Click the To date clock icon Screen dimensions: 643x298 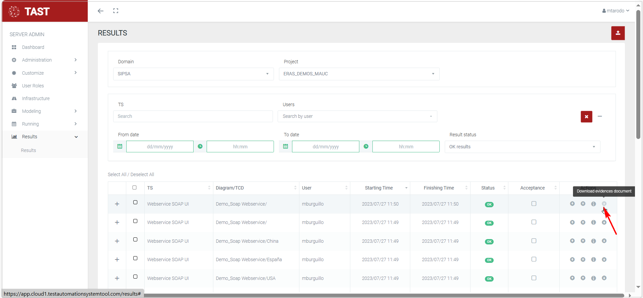click(366, 147)
